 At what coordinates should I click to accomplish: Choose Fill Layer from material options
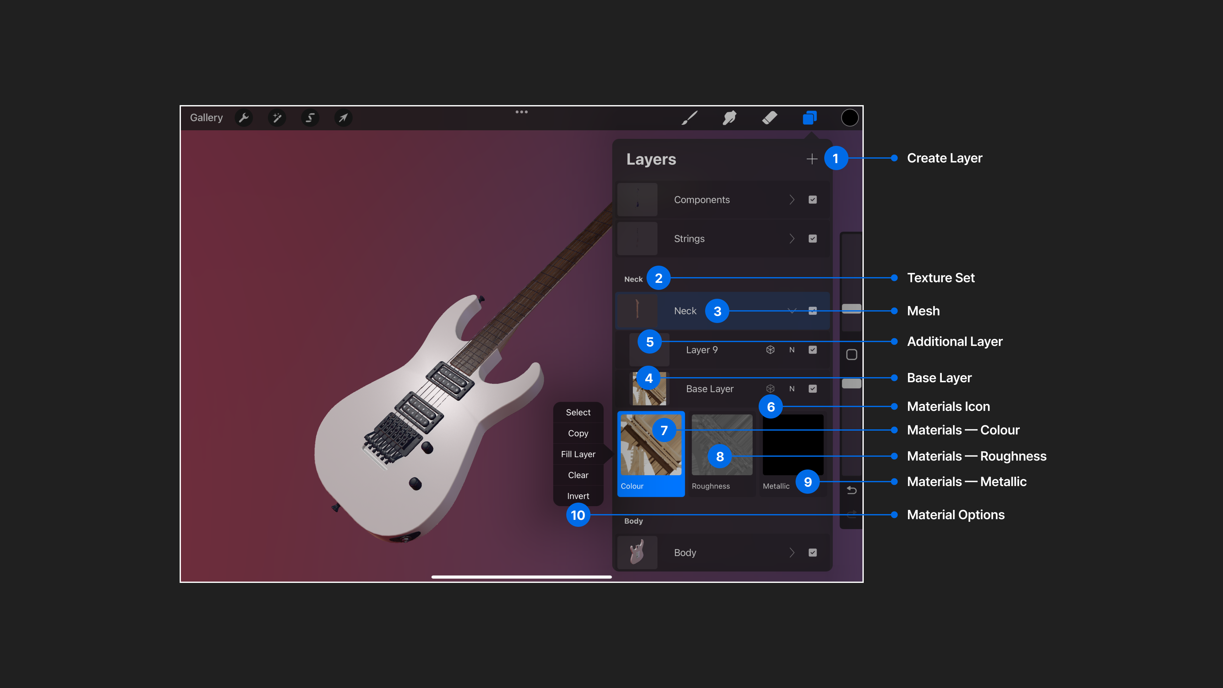pos(578,455)
